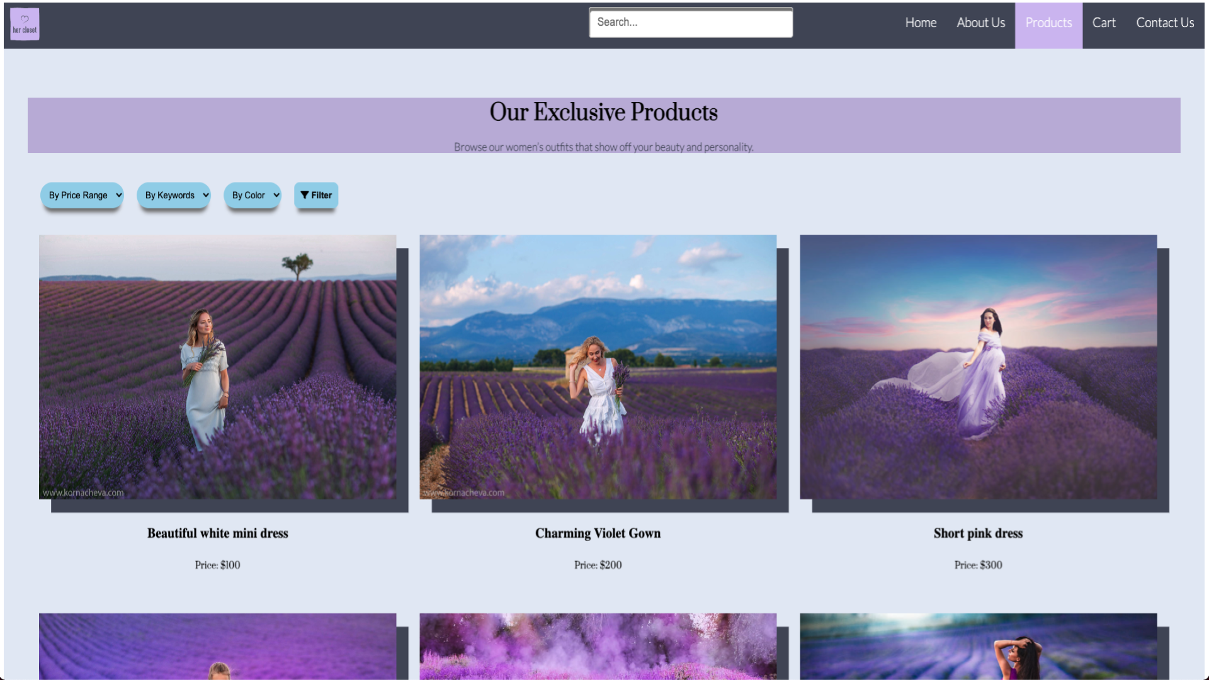Open the Short pink dress image
Viewport: 1209px width, 680px height.
click(978, 367)
